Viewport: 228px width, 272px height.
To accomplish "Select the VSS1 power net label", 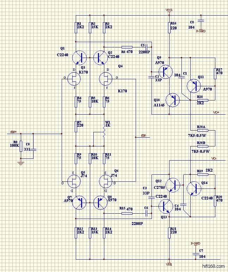I will 169,264.
